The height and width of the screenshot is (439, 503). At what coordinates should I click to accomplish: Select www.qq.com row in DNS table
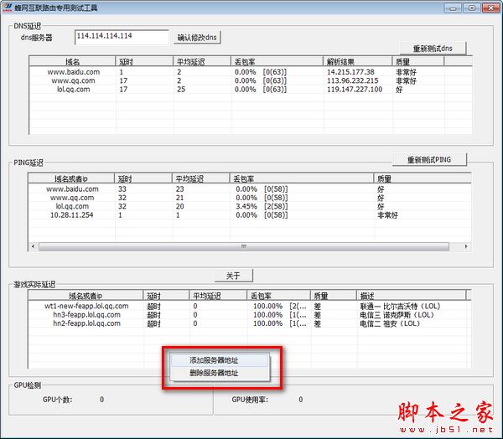click(250, 80)
